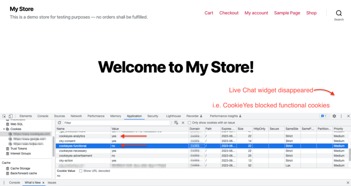The height and width of the screenshot is (186, 351).
Task: Open the drawer three-dot menu beside Console
Action: click(x=4, y=183)
